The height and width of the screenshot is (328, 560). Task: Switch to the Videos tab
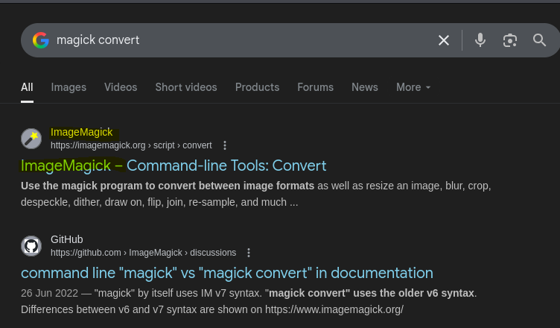[121, 87]
